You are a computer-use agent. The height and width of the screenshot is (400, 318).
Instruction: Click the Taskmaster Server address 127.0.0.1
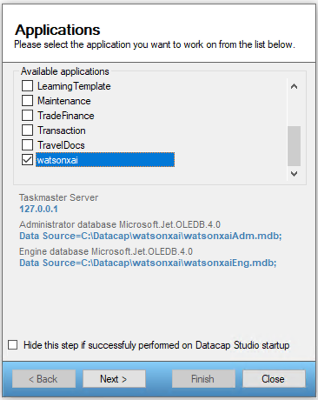[x=39, y=209]
